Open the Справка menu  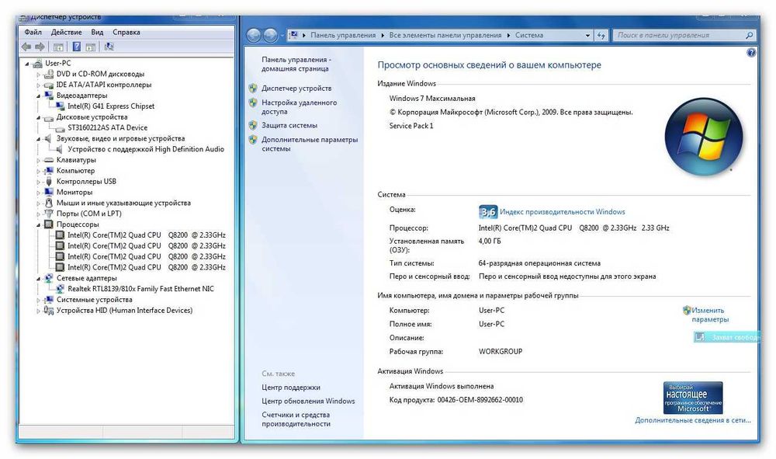(x=126, y=32)
